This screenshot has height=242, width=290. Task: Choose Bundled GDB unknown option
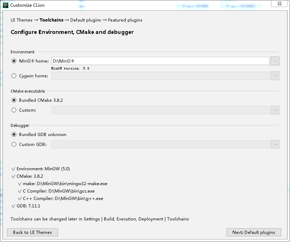tap(14, 135)
